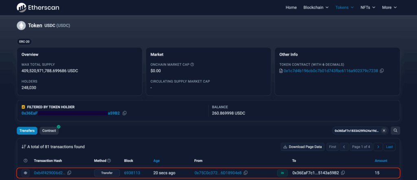Open the More dropdown menu

tap(389, 7)
